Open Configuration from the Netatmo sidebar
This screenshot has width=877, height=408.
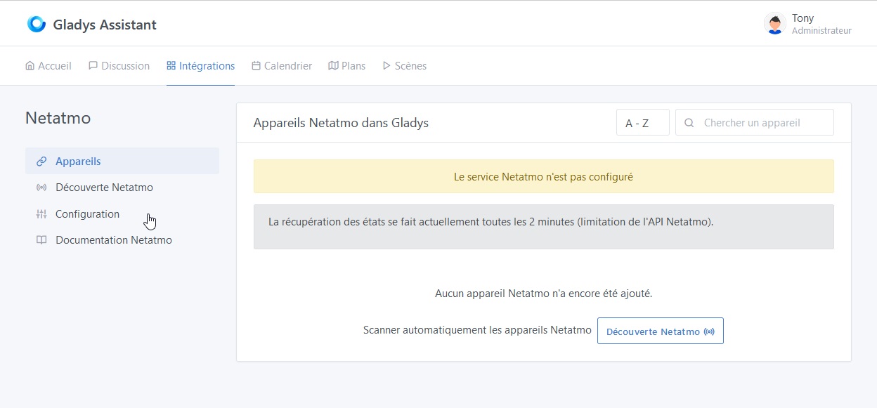pos(87,213)
